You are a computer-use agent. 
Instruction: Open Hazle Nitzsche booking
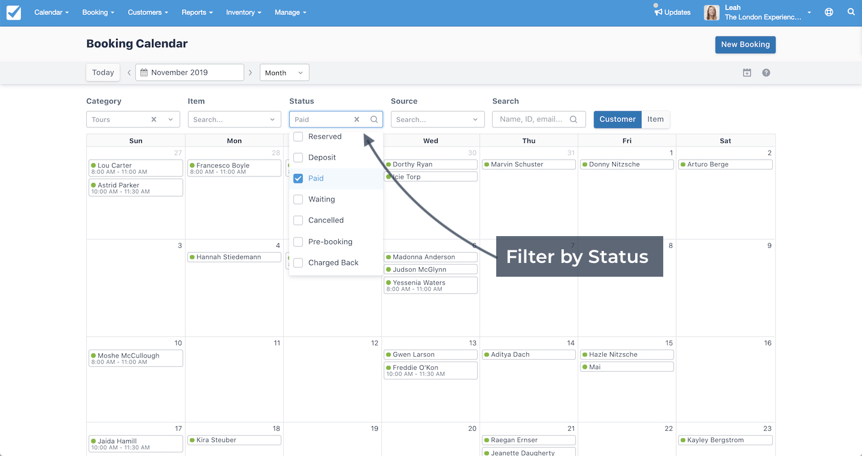[627, 354]
